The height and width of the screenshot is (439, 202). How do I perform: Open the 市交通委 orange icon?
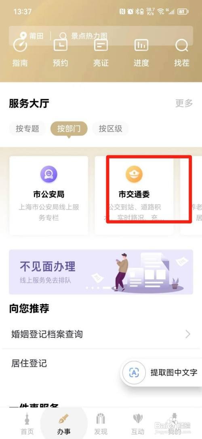[134, 174]
